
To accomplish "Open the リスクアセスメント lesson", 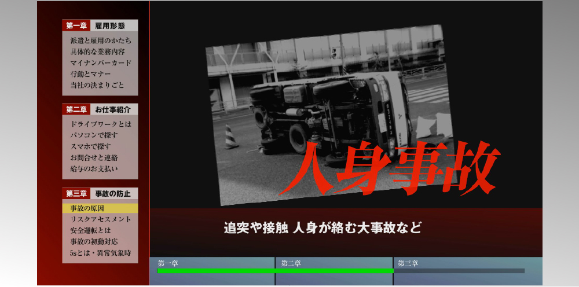I will pos(100,219).
